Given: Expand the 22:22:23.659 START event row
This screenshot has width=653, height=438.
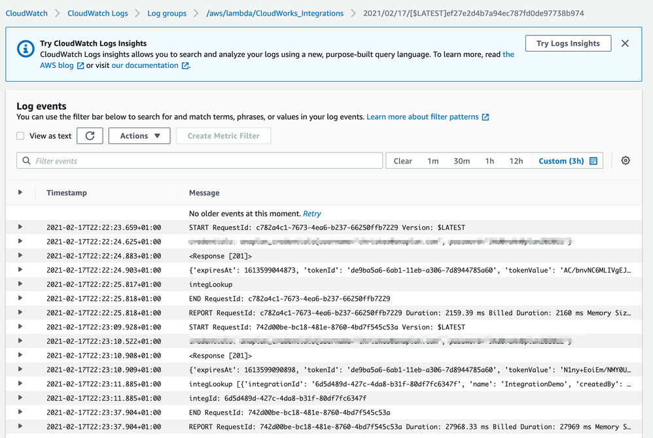Looking at the screenshot, I should pos(20,227).
